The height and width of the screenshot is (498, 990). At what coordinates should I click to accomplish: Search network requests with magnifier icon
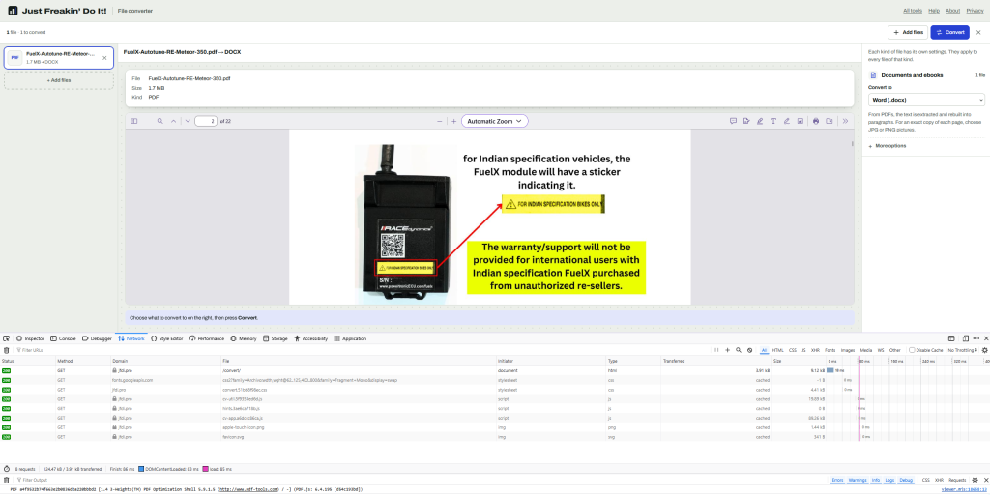[x=738, y=350]
